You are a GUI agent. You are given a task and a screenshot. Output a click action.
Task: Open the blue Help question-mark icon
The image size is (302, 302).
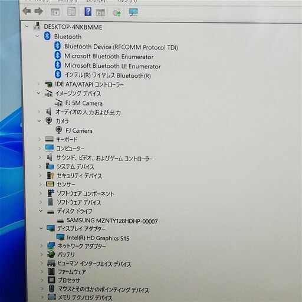click(88, 12)
